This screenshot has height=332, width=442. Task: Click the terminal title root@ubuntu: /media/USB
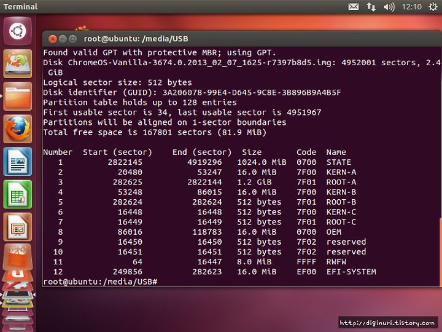(136, 39)
